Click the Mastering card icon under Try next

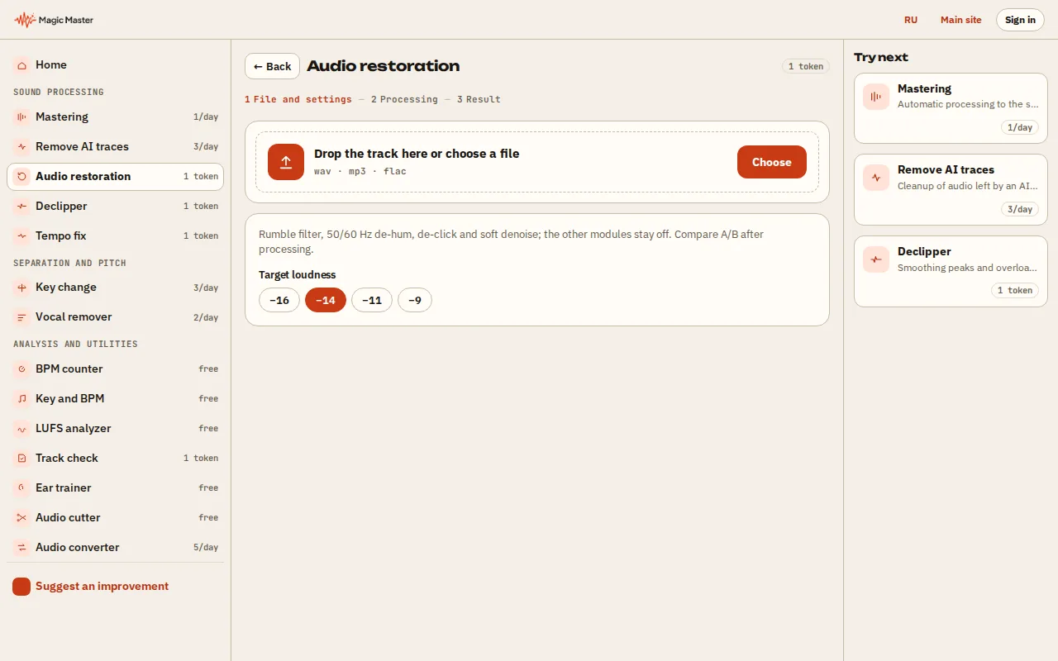point(876,97)
